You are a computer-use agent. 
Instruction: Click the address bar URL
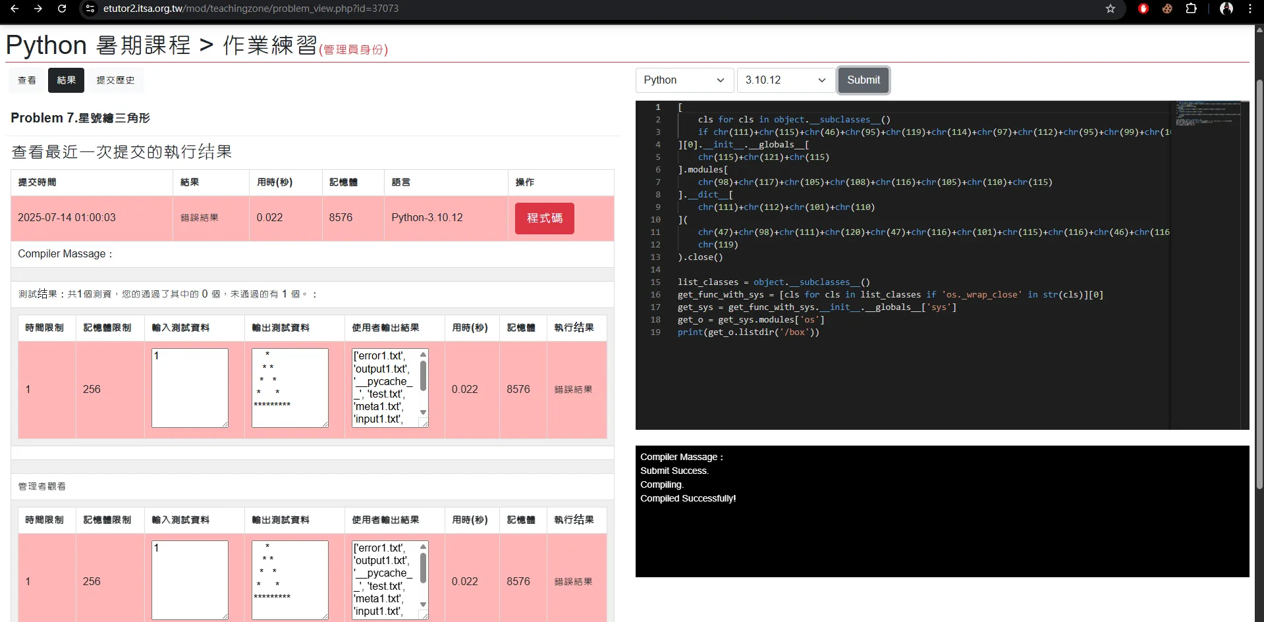click(250, 9)
